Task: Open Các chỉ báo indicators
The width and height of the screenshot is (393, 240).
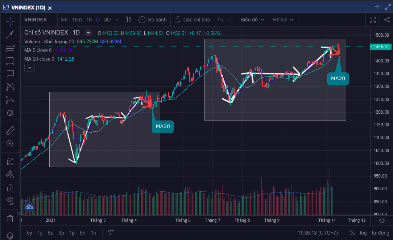Action: (x=192, y=20)
